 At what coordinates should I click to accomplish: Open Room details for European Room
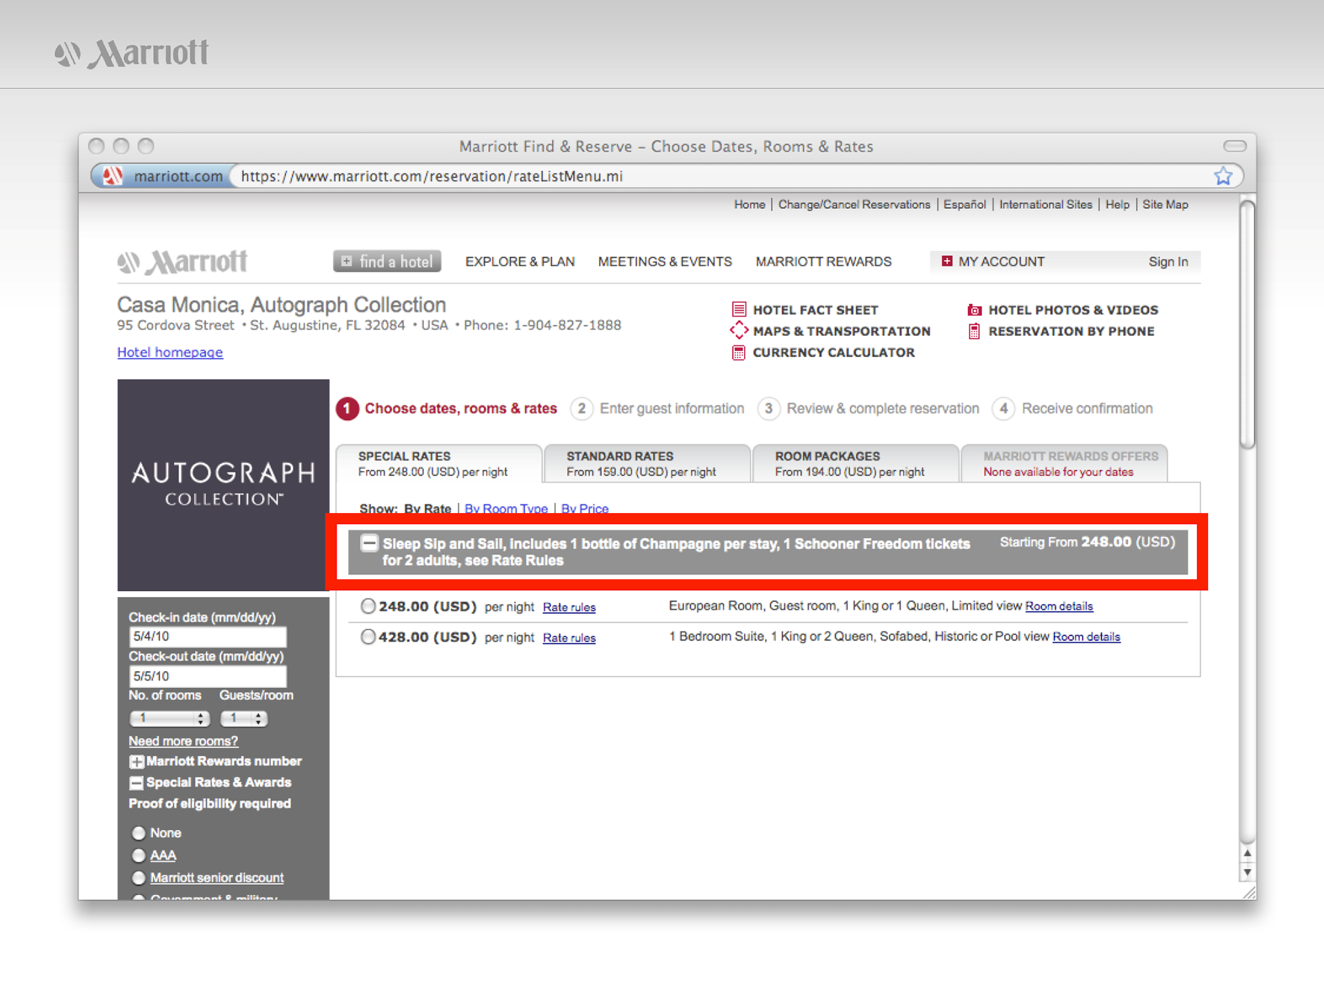coord(1059,606)
